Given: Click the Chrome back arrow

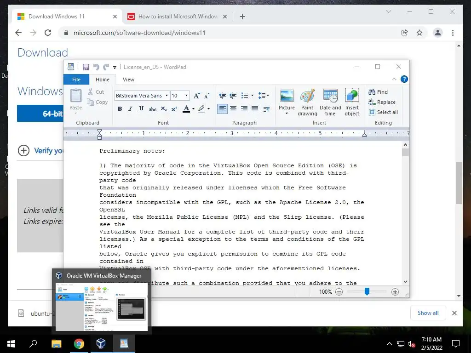Looking at the screenshot, I should (18, 33).
